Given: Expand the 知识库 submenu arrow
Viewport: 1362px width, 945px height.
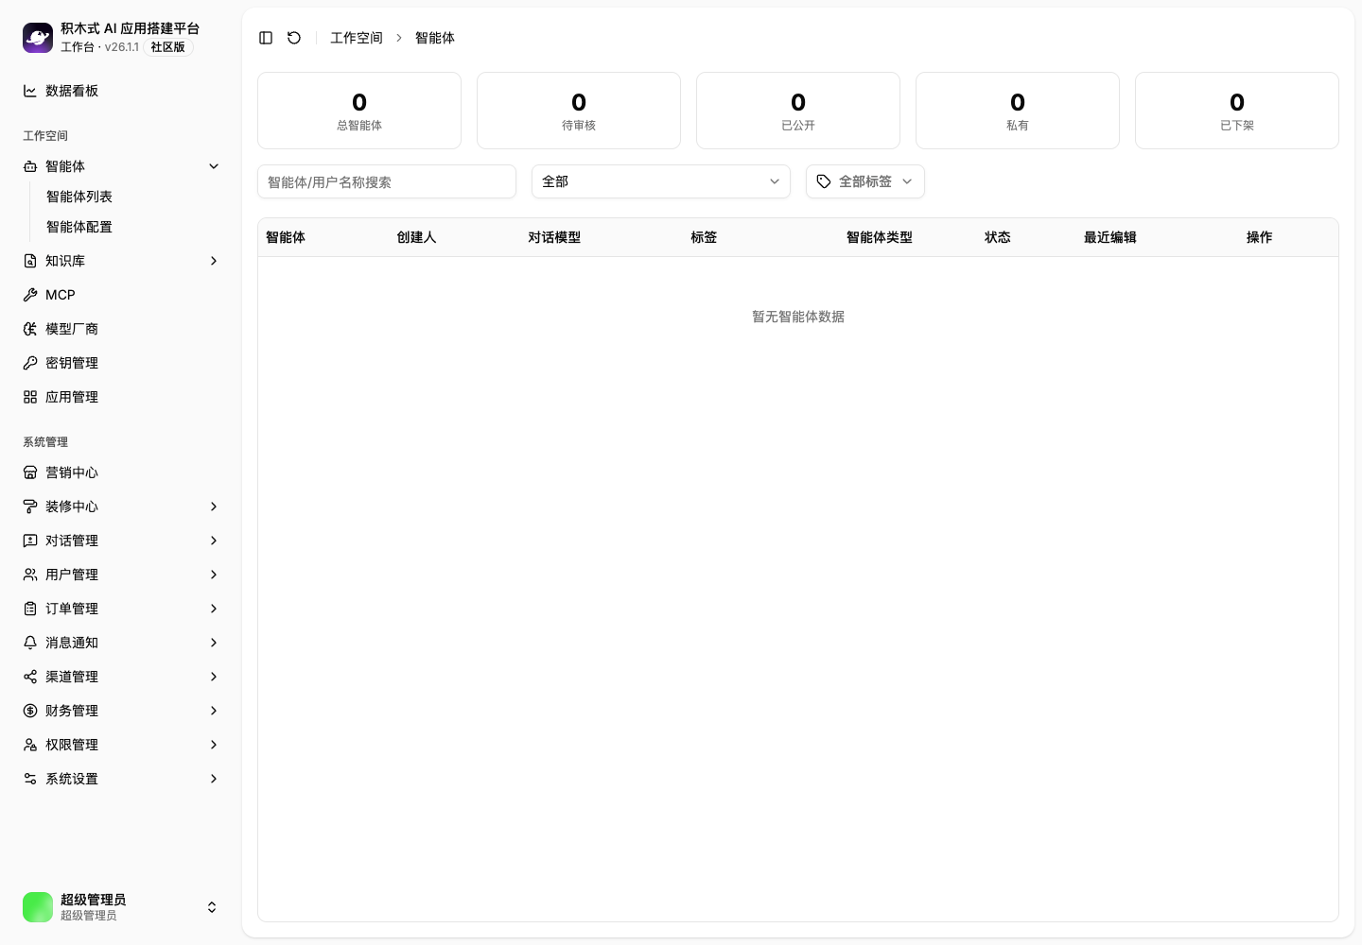Looking at the screenshot, I should (214, 261).
